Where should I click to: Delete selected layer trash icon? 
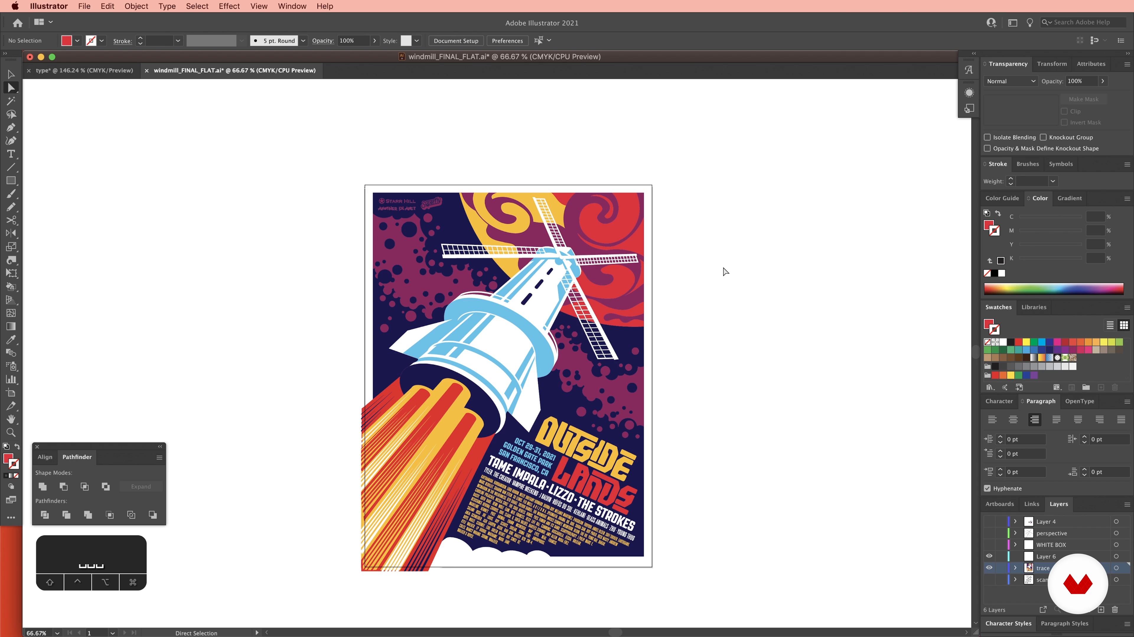point(1115,610)
